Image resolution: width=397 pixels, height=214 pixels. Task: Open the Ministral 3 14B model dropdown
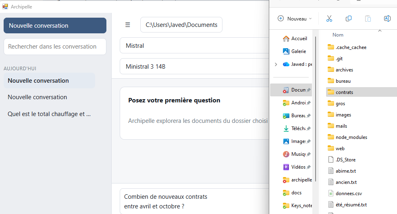194,67
